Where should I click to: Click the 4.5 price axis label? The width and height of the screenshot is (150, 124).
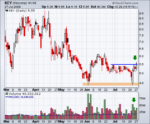[x=141, y=83]
